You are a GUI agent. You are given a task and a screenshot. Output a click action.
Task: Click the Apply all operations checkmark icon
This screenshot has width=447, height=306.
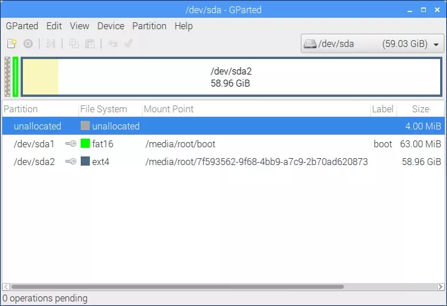click(128, 44)
